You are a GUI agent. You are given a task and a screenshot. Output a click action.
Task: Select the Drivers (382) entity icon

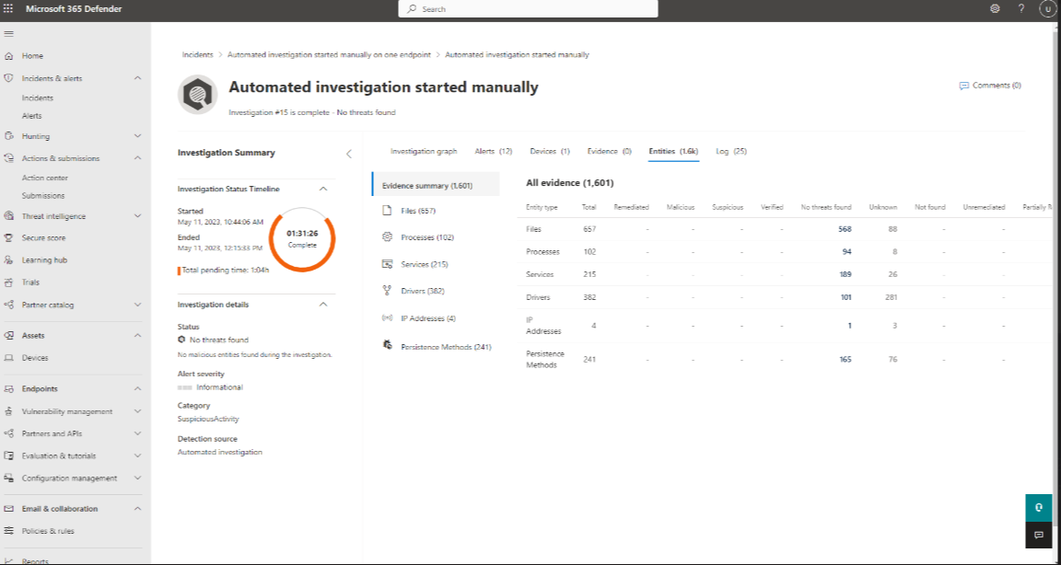(x=388, y=292)
